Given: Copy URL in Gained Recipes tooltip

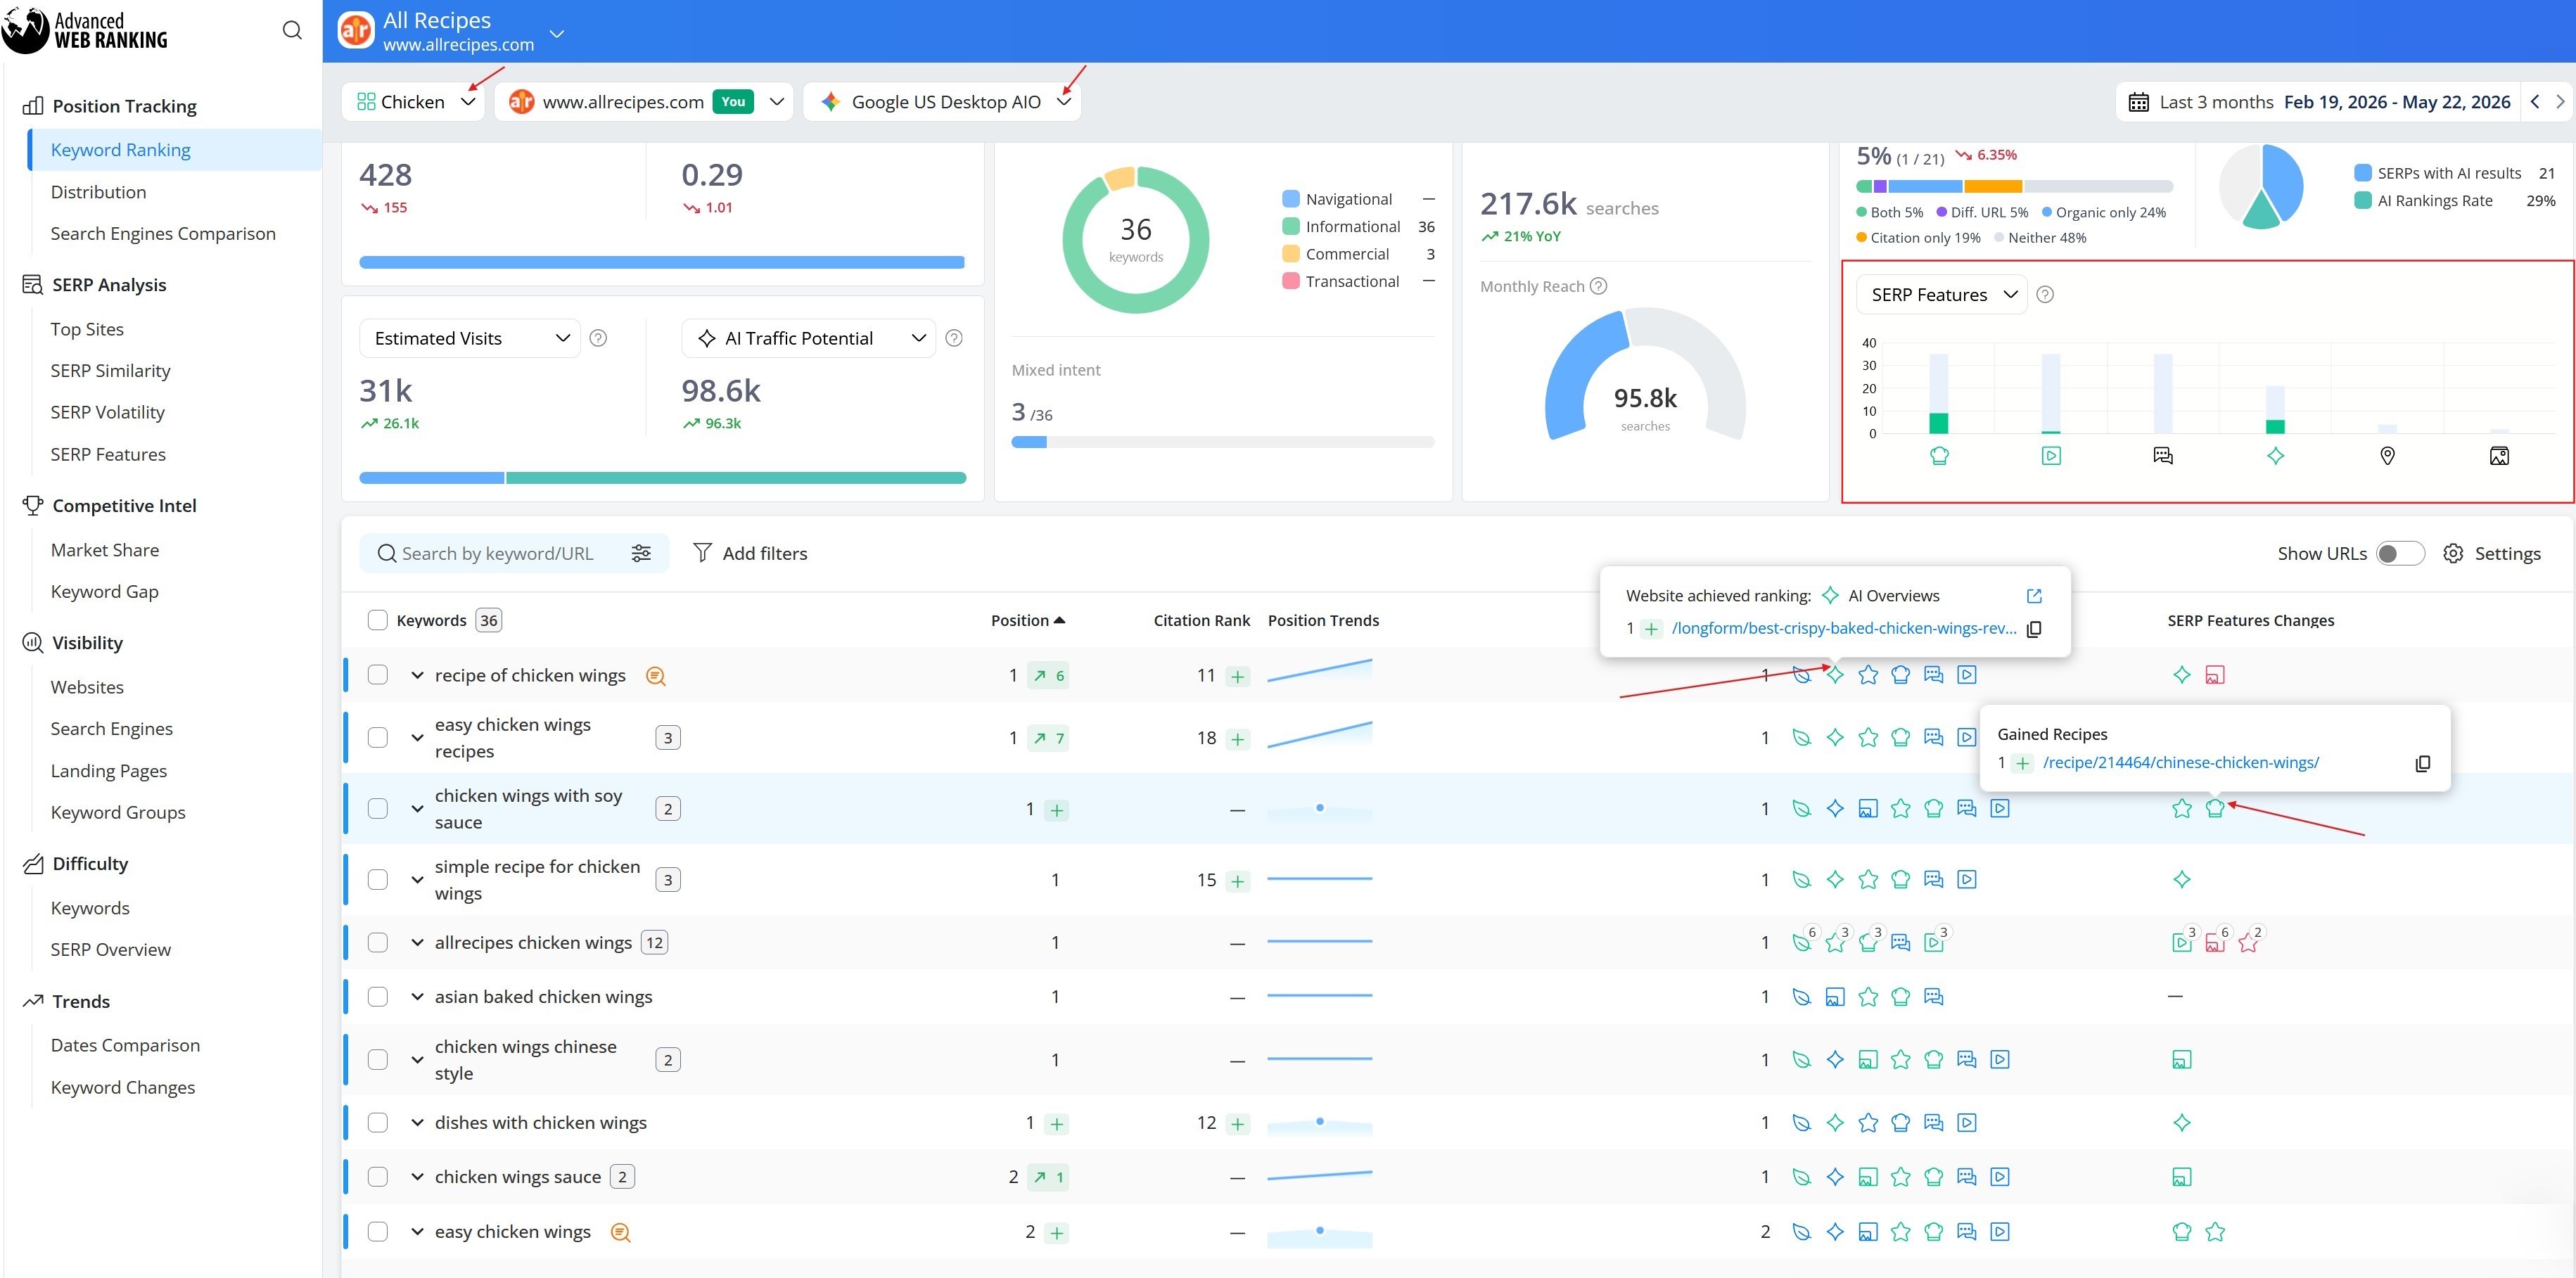Looking at the screenshot, I should tap(2422, 763).
